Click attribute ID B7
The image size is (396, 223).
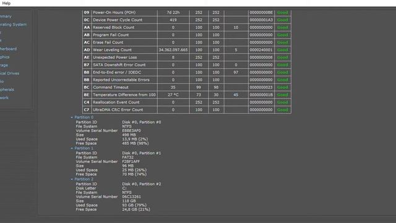(87, 64)
